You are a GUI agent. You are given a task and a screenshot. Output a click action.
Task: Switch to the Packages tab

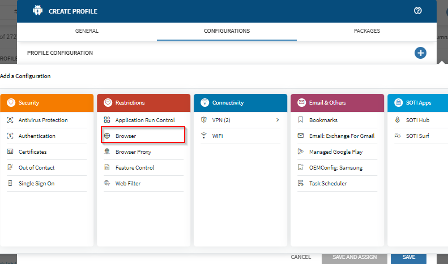click(x=366, y=31)
